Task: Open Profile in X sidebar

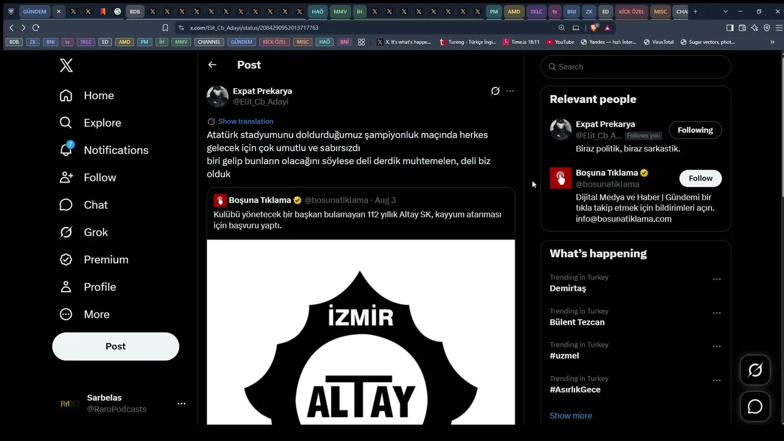Action: (x=88, y=287)
